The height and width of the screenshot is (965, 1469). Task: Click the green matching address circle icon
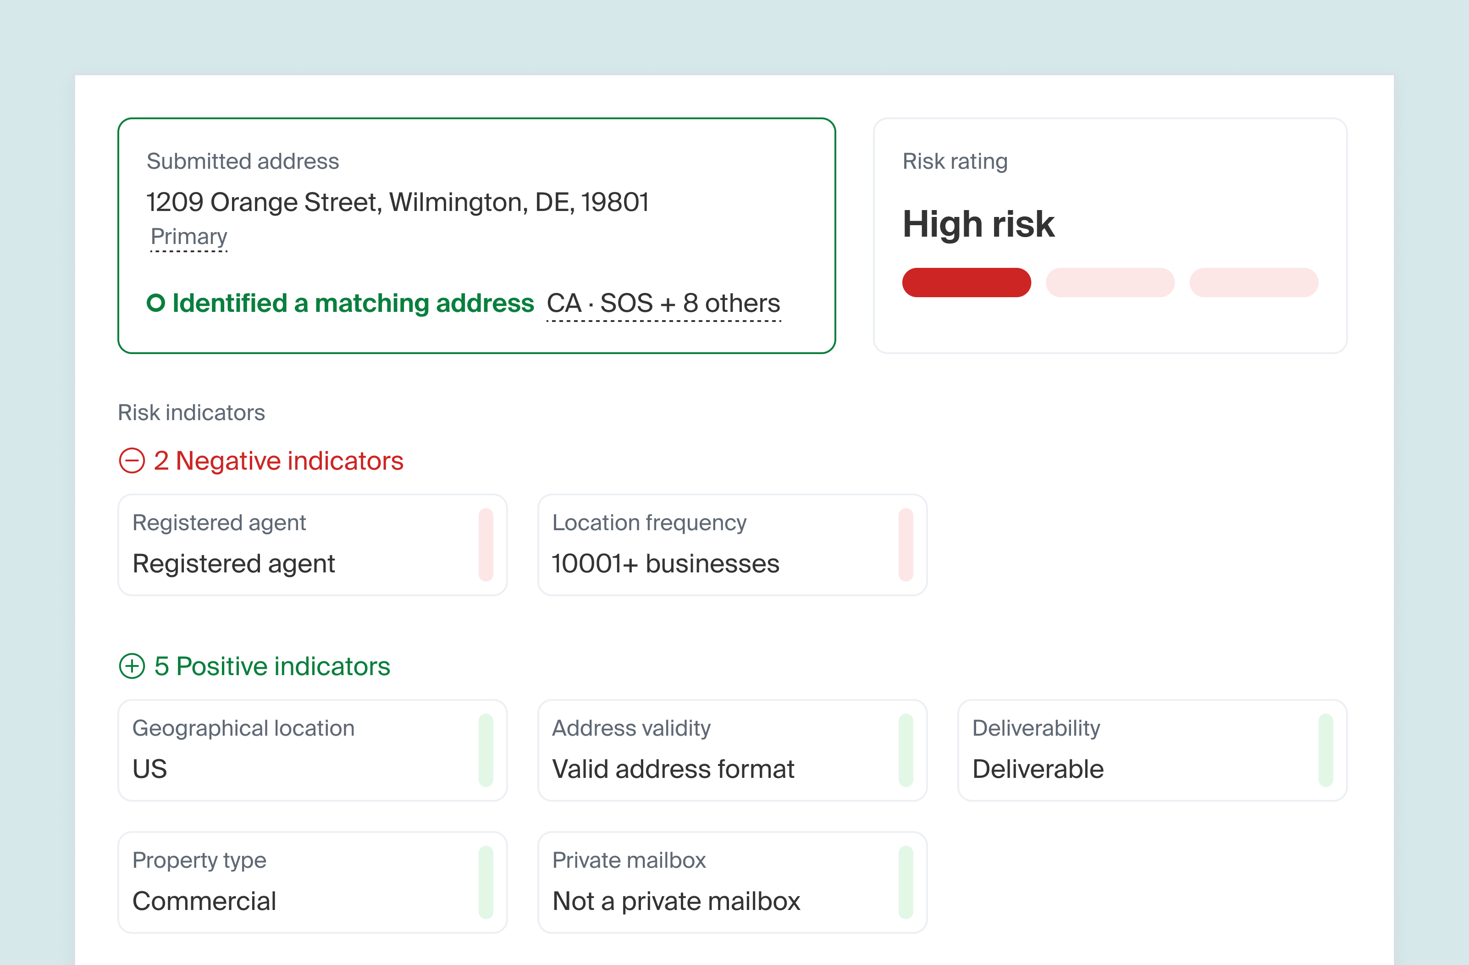pyautogui.click(x=155, y=303)
